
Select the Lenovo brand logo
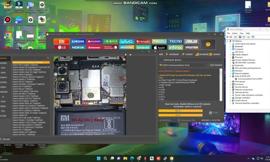point(94,47)
